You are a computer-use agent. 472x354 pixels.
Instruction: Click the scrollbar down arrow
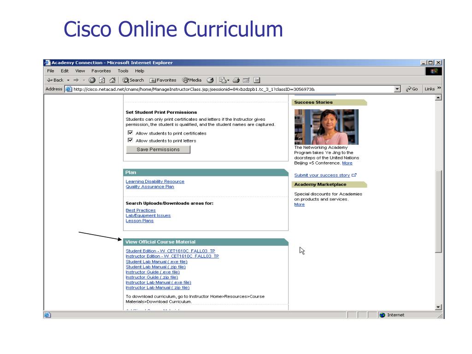pyautogui.click(x=439, y=307)
